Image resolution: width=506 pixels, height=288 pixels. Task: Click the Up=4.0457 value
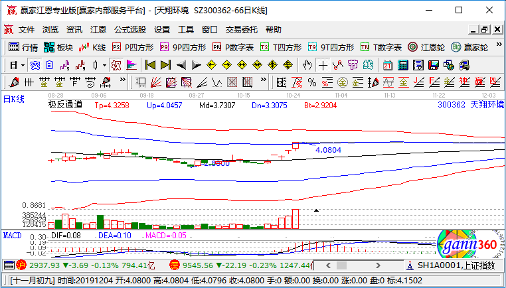164,105
